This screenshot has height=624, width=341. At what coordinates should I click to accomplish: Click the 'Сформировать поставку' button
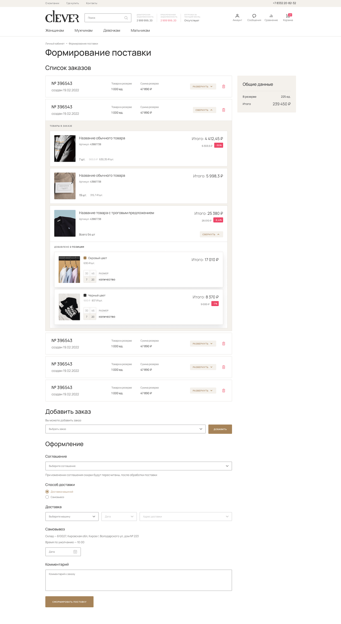point(69,602)
